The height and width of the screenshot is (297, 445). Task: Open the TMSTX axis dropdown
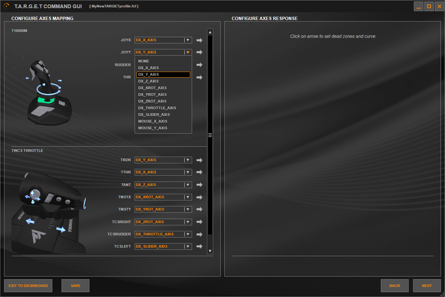point(188,197)
